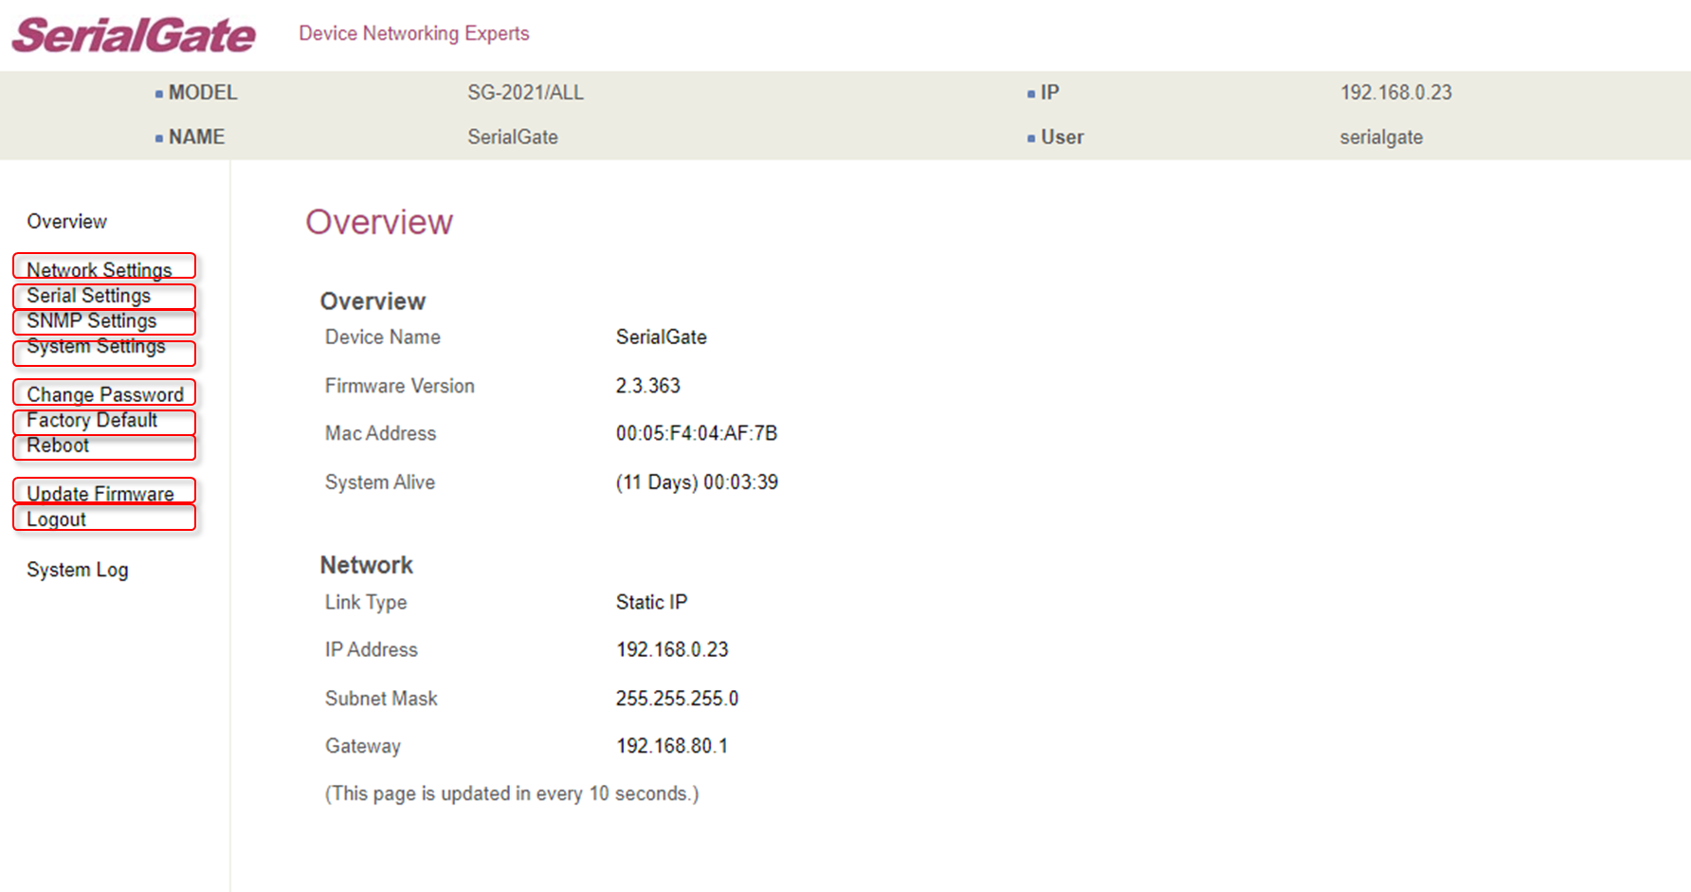Click the Mac Address label
The image size is (1691, 892).
point(381,433)
